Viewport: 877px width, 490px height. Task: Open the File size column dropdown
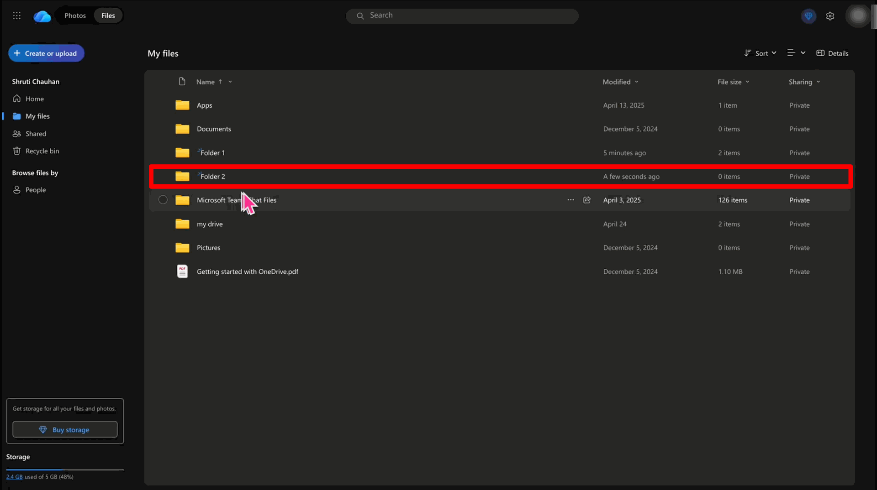733,82
